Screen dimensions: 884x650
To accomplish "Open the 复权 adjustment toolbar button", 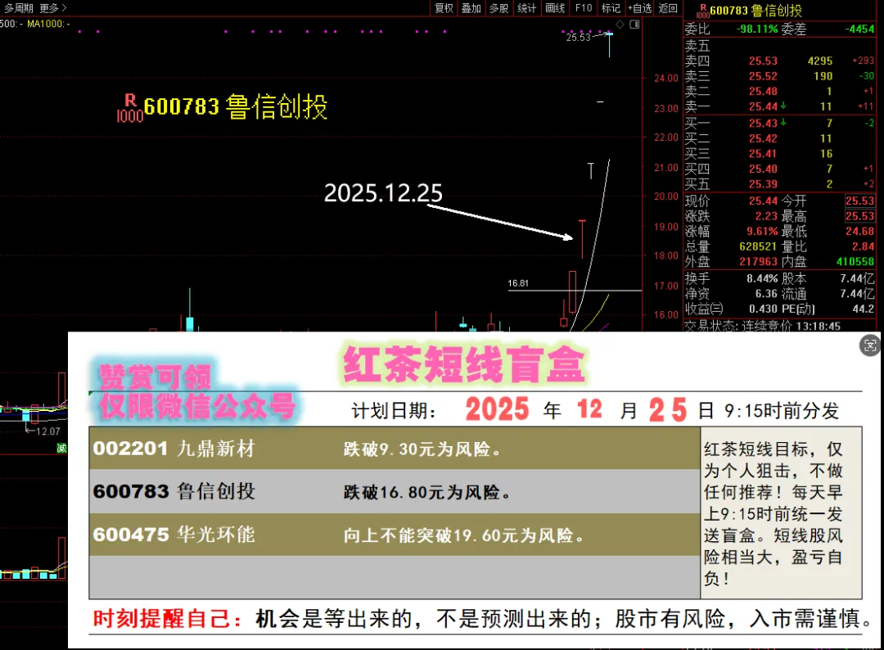I will (x=444, y=8).
